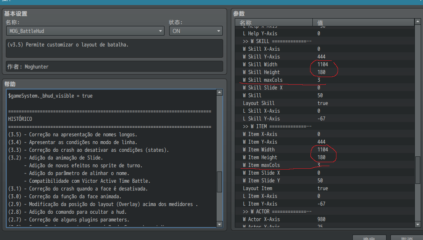The width and height of the screenshot is (423, 240).
Task: Click the parameter list up scroll arrow
Action: point(418,21)
